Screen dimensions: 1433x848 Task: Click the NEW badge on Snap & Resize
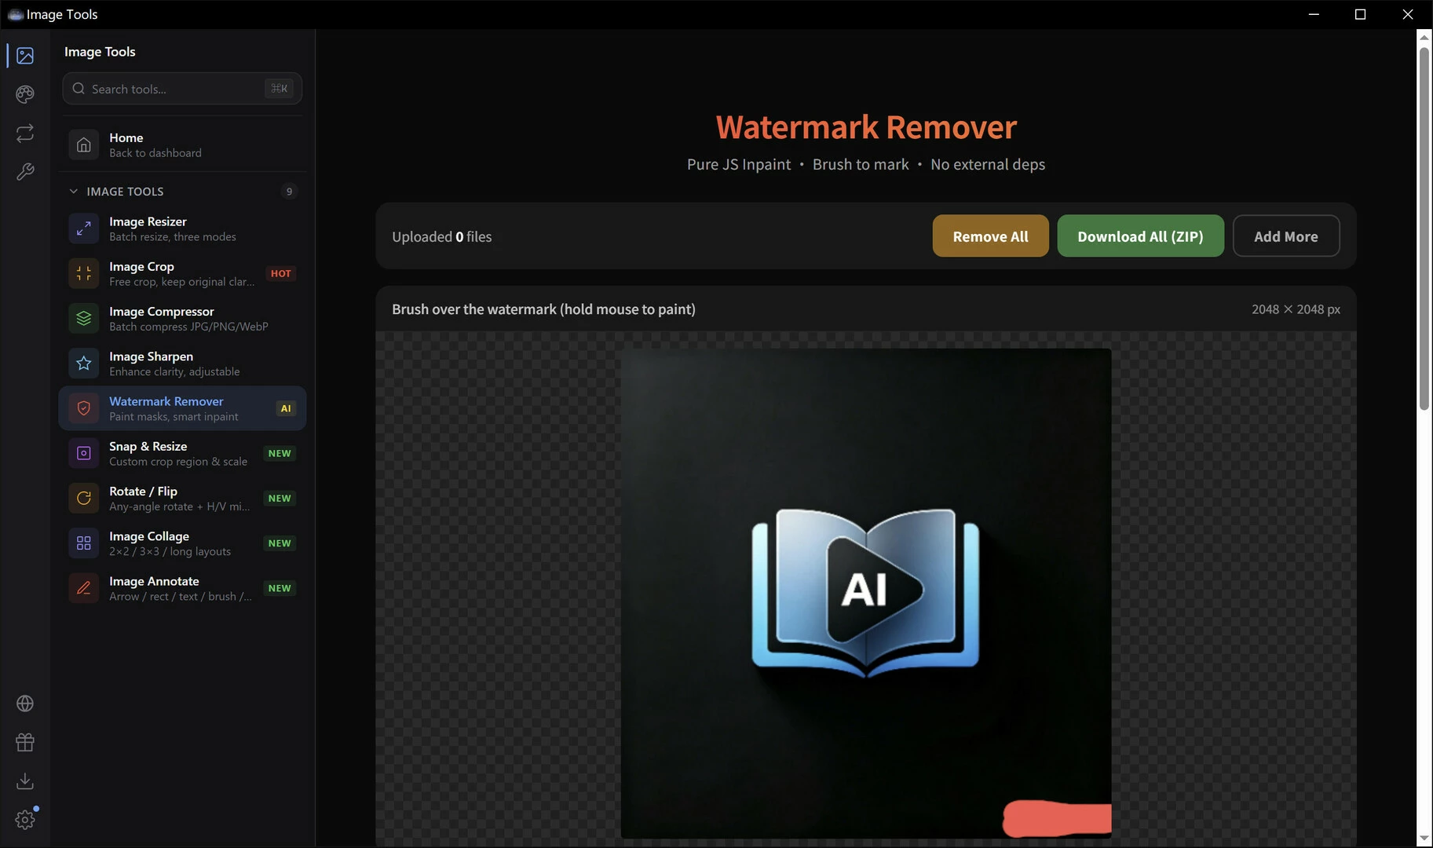click(280, 454)
